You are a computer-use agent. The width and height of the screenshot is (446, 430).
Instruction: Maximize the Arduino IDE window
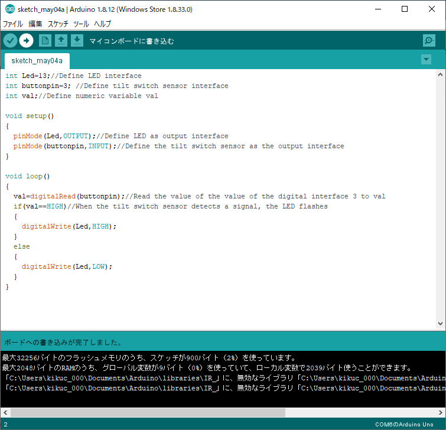tap(404, 9)
